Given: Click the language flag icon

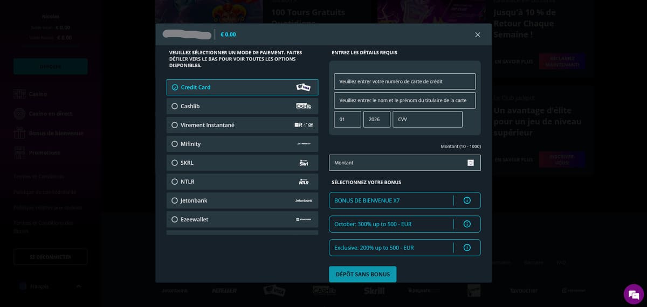Looking at the screenshot, I should 22,286.
